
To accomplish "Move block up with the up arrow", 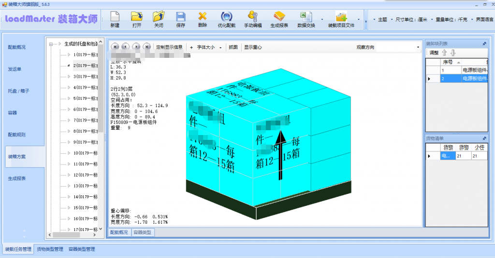I will pyautogui.click(x=444, y=53).
